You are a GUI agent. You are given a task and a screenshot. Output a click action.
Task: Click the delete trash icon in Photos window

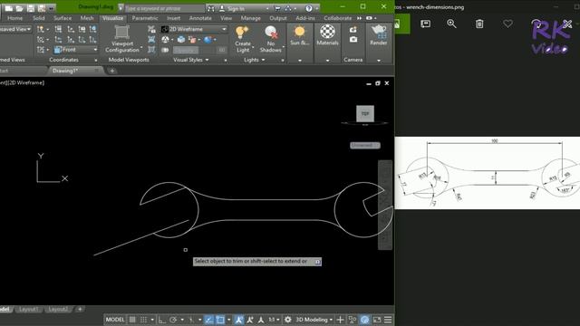click(x=479, y=24)
